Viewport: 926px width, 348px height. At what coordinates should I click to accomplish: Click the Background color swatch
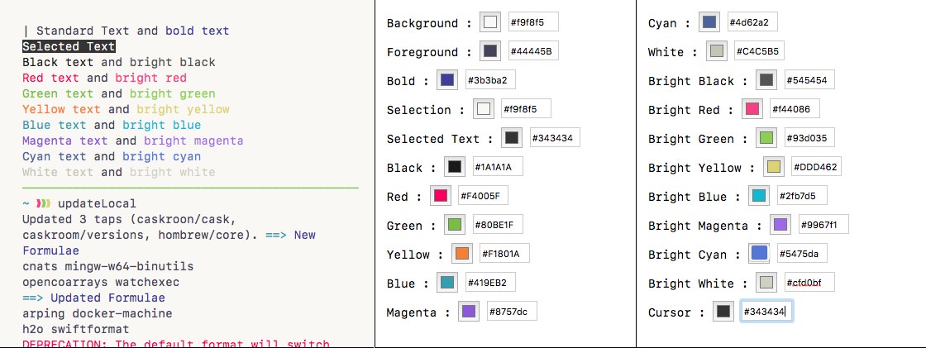(x=491, y=22)
